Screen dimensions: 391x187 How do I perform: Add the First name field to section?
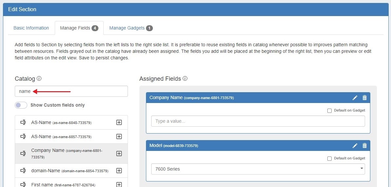click(x=119, y=185)
